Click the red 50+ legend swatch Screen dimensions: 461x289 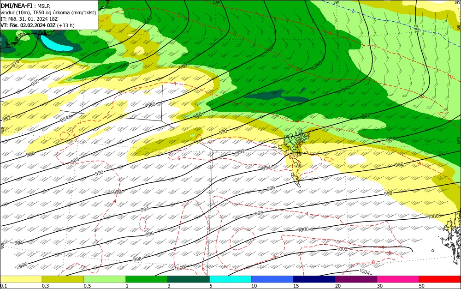(440, 279)
